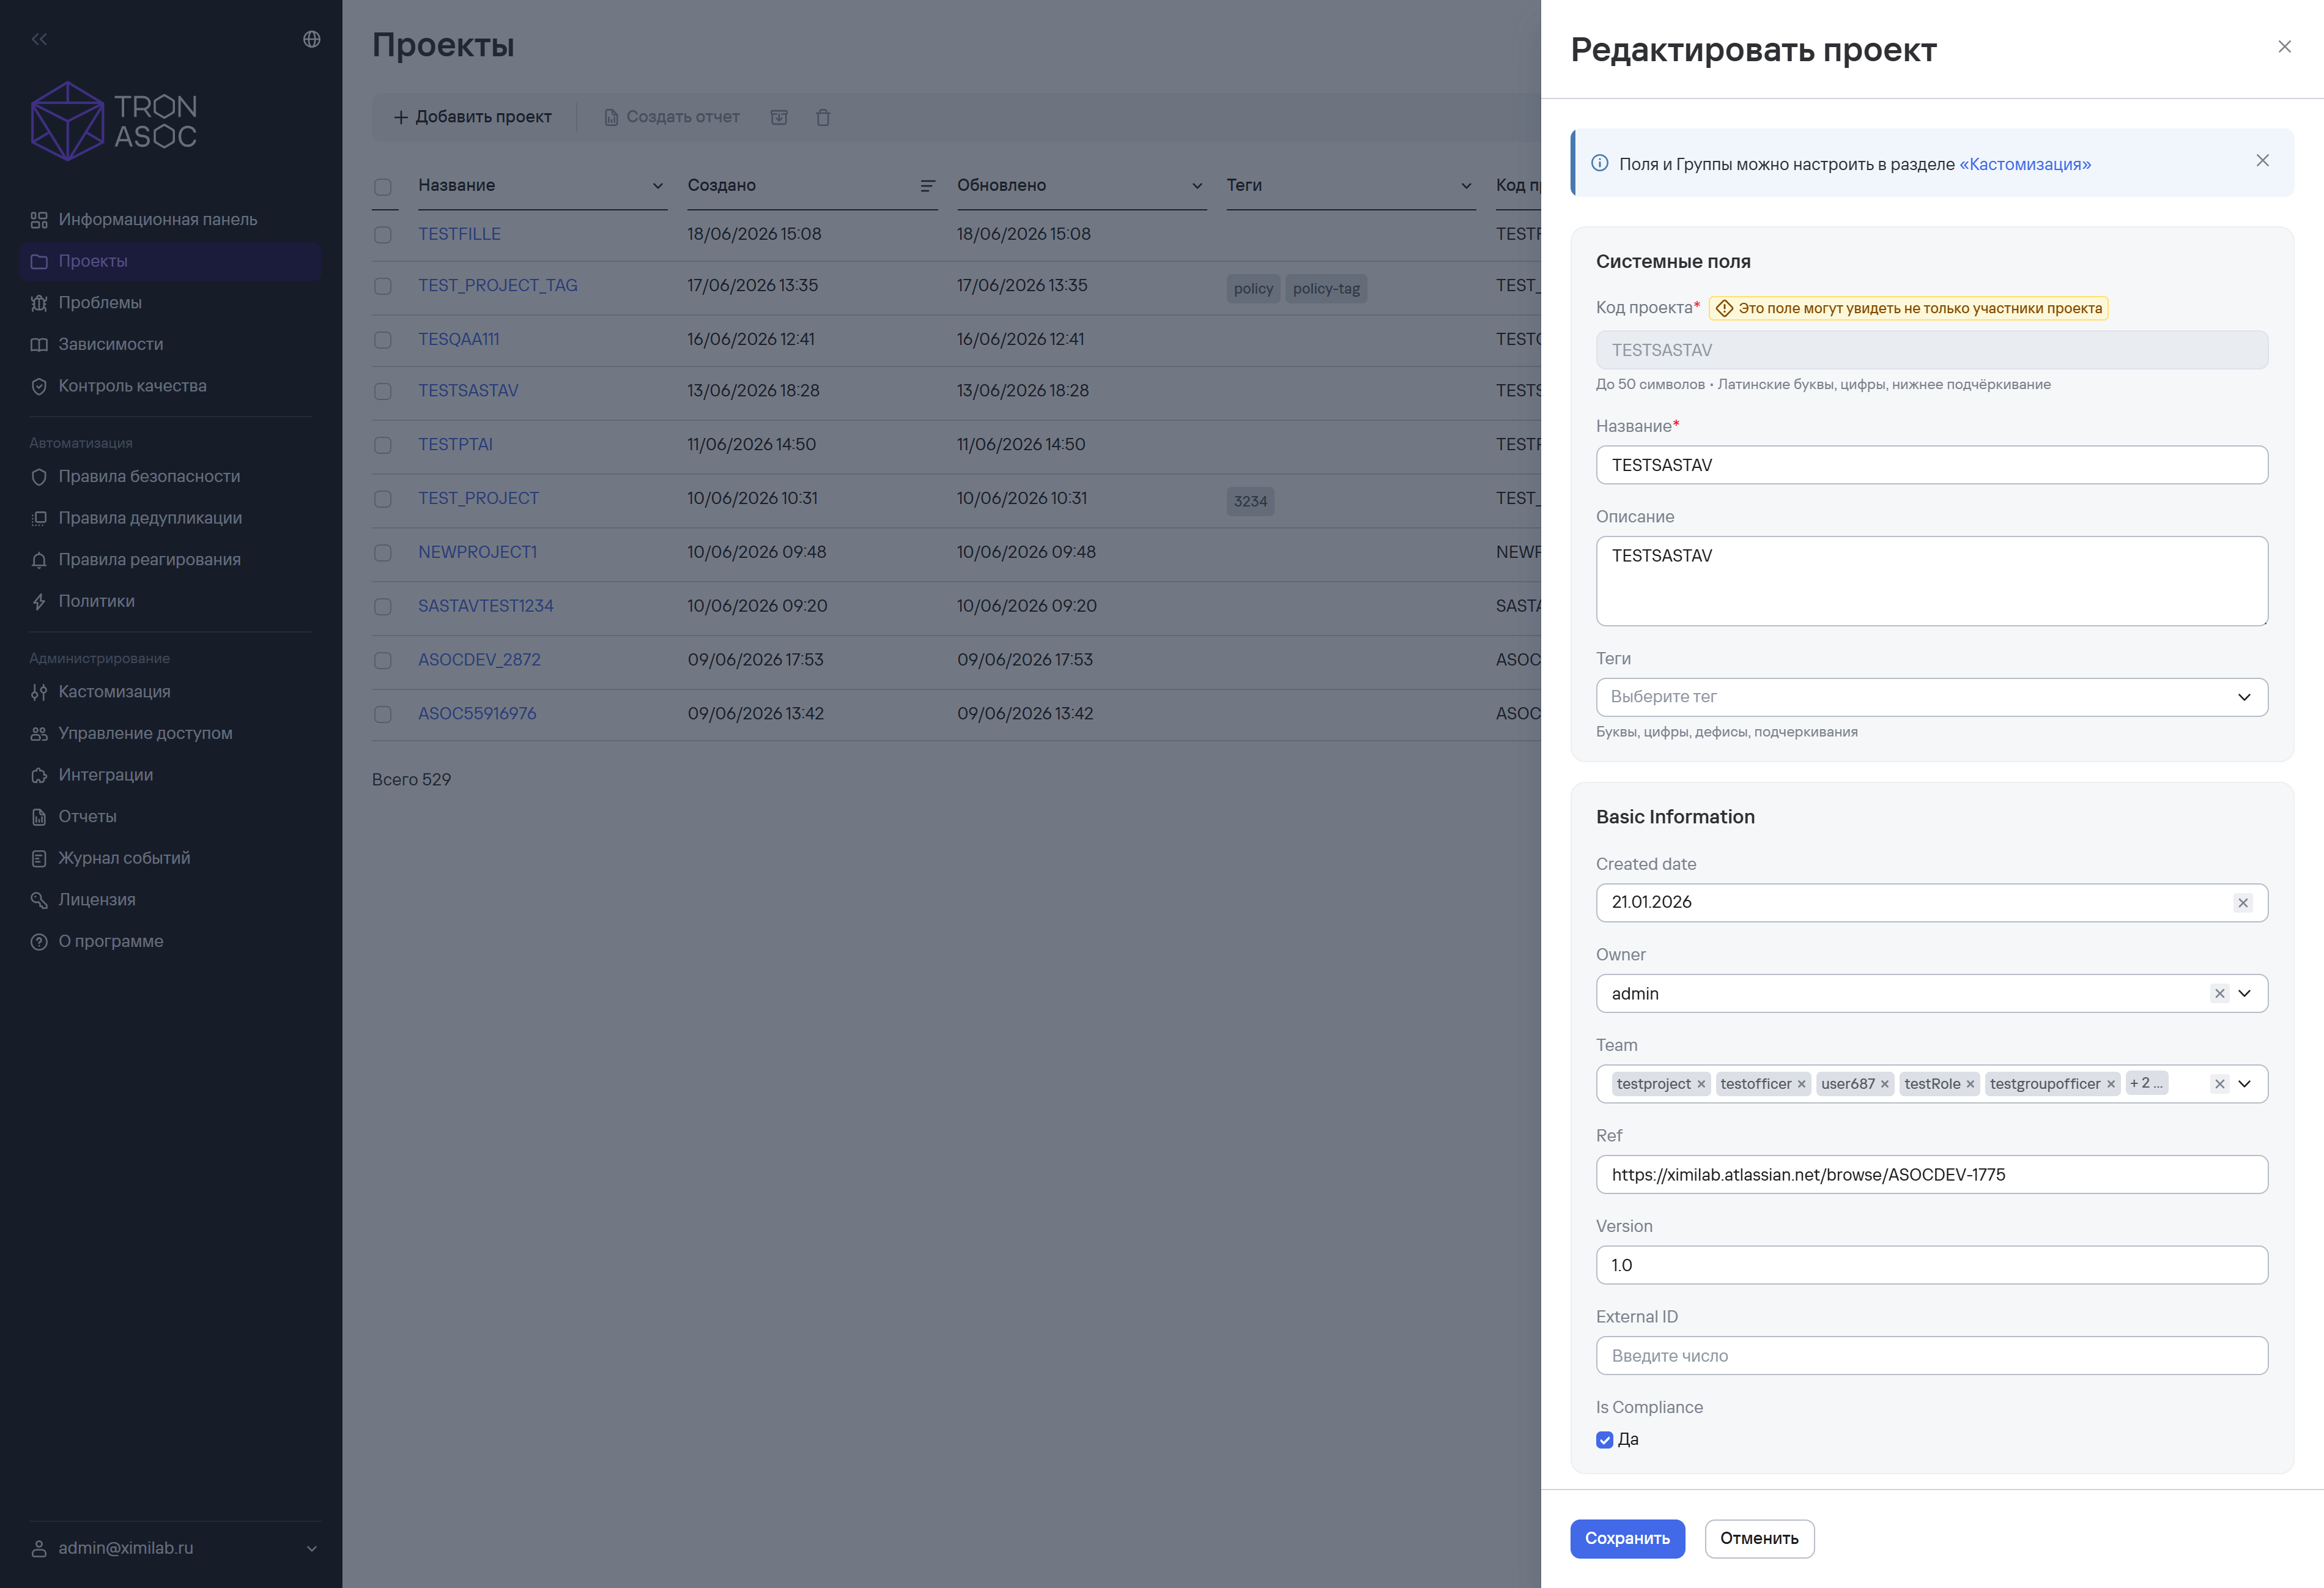Remove testofficer from Team

pos(1801,1084)
